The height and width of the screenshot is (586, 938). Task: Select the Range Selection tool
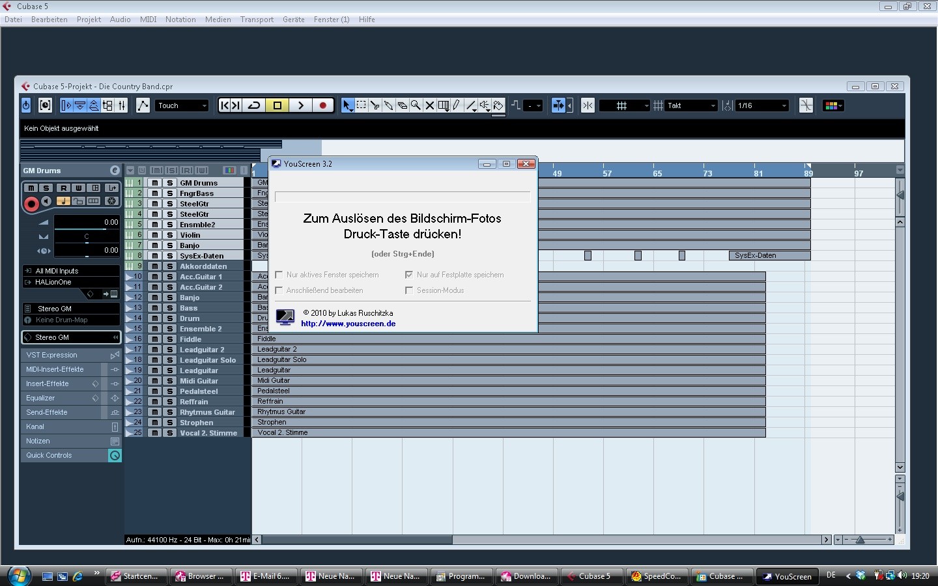click(x=362, y=105)
